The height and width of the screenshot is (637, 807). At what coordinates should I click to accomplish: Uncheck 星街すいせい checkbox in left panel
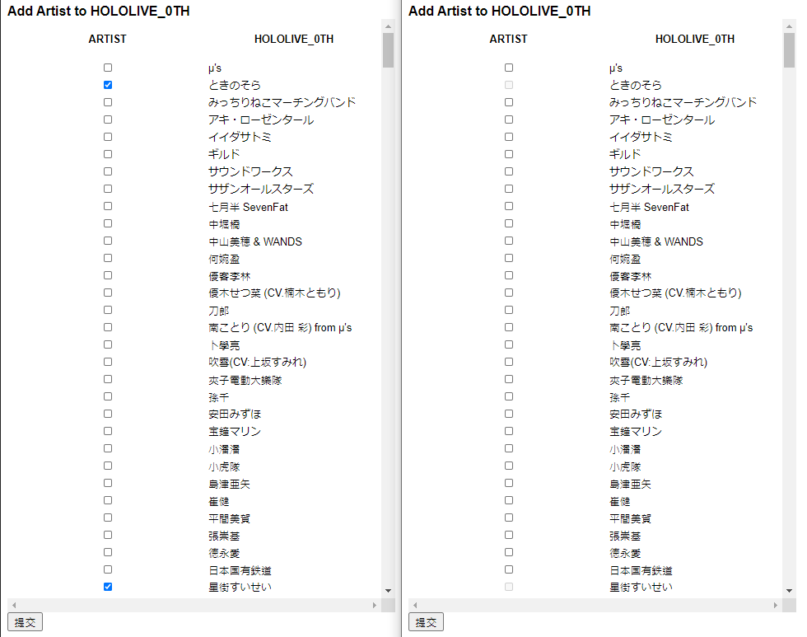coord(108,587)
